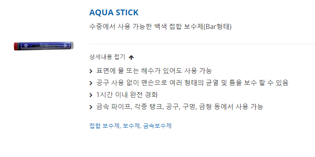Click chevron bullet before 공구 사용 없이 맨손으로
The image size is (315, 157).
coord(91,83)
